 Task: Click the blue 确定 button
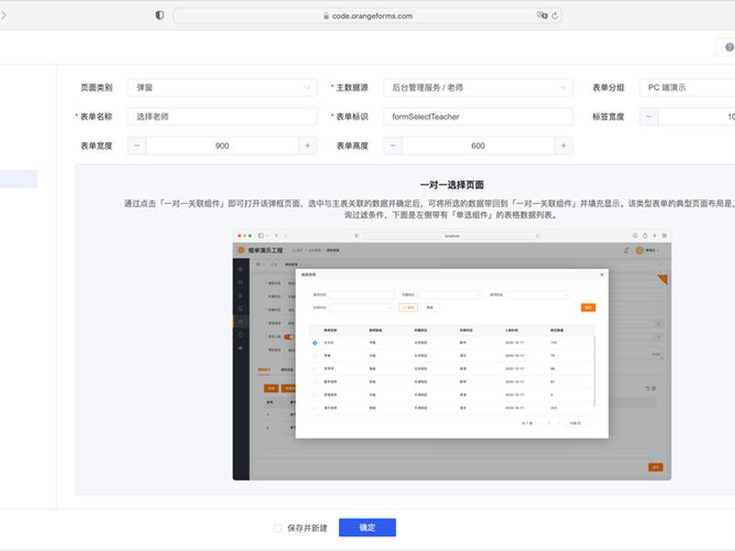(x=367, y=527)
